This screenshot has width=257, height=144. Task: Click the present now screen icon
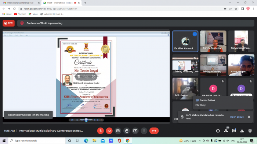tap(135, 131)
